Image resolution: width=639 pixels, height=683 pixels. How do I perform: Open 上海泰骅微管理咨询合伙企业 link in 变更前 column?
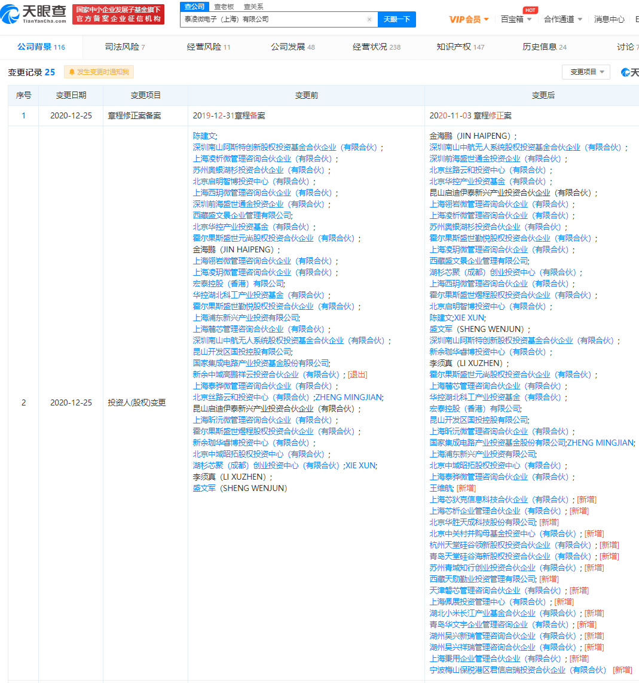(x=262, y=386)
